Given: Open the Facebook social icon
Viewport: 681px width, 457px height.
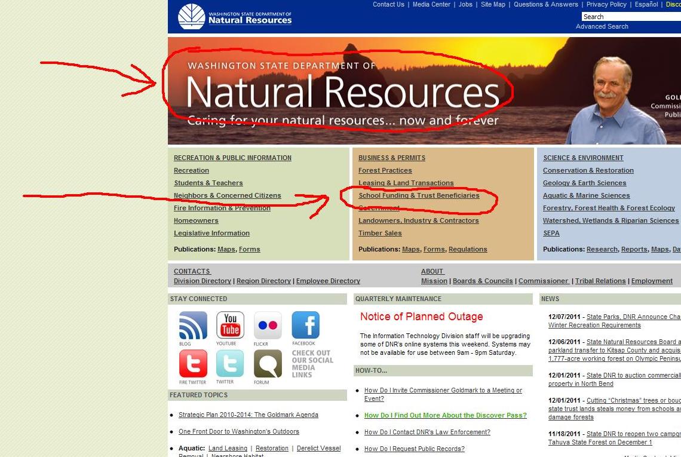Looking at the screenshot, I should tap(305, 325).
